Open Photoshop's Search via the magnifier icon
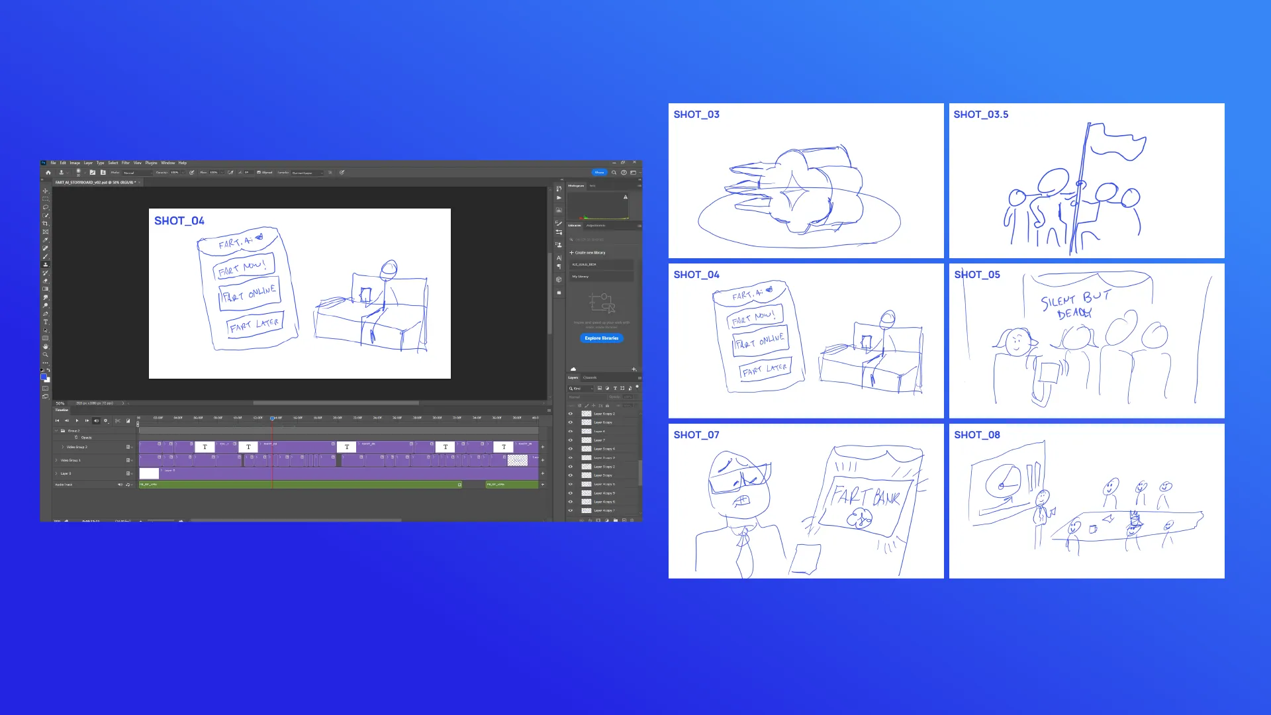 (x=614, y=172)
